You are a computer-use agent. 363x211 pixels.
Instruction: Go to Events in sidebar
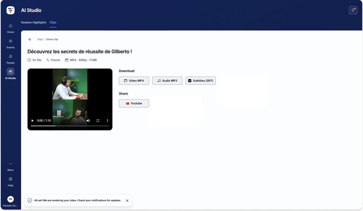[x=10, y=41]
